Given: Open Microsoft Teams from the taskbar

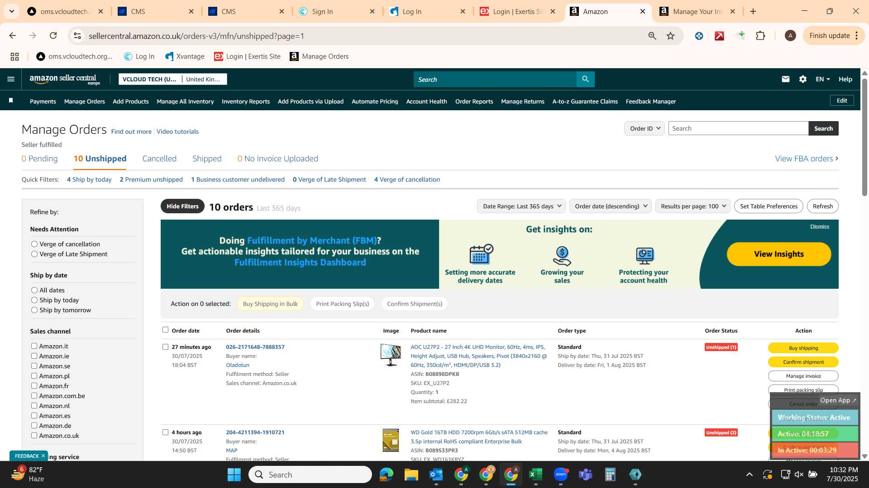Looking at the screenshot, I should click(x=586, y=474).
